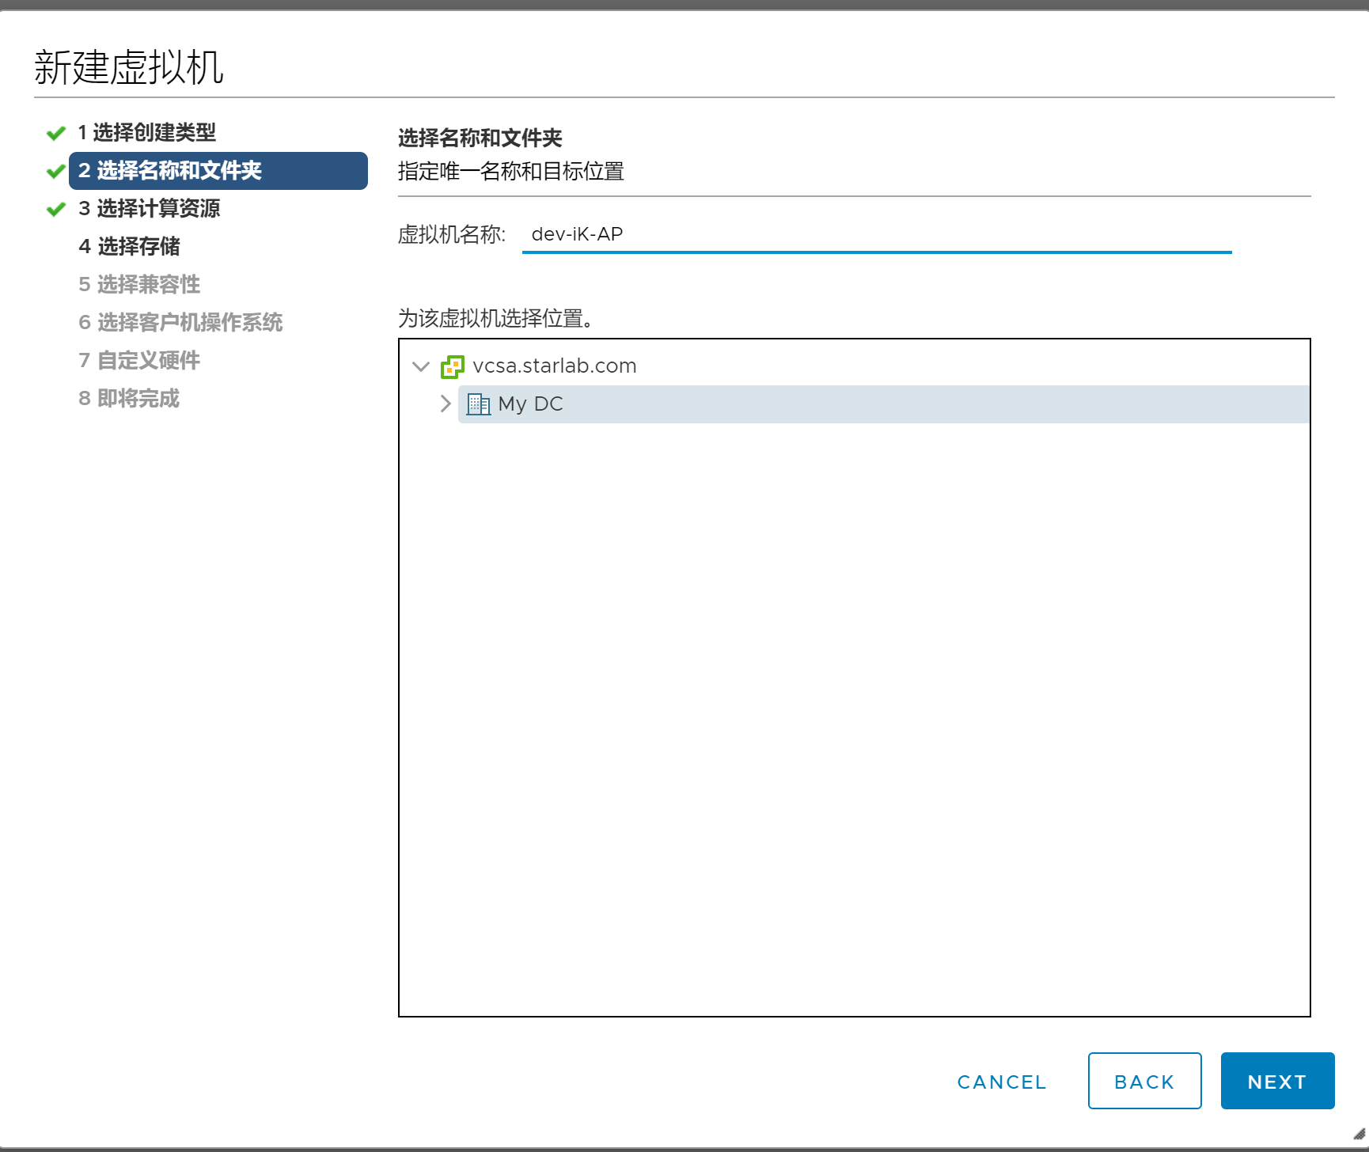The image size is (1369, 1152).
Task: Expand the My DC datacenter node
Action: [446, 404]
